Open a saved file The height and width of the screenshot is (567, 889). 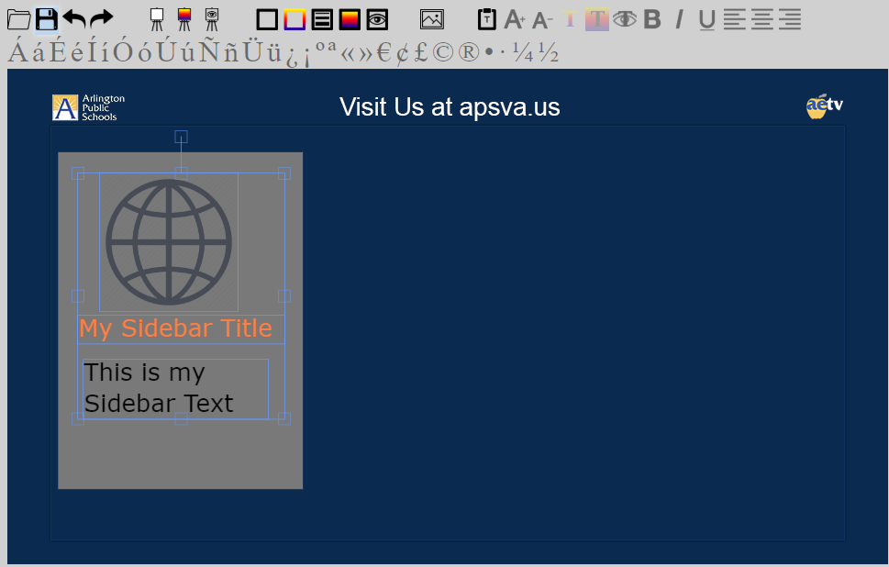pos(20,18)
